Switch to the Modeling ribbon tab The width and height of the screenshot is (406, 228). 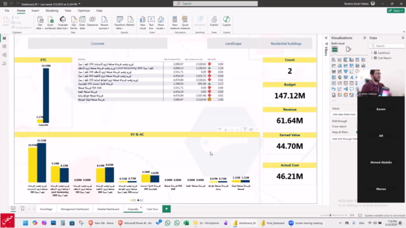tap(52, 11)
